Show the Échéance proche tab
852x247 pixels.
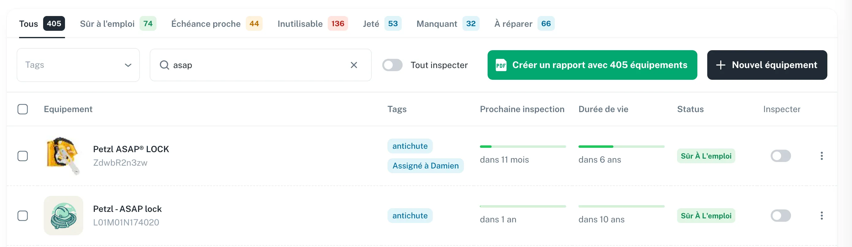217,24
